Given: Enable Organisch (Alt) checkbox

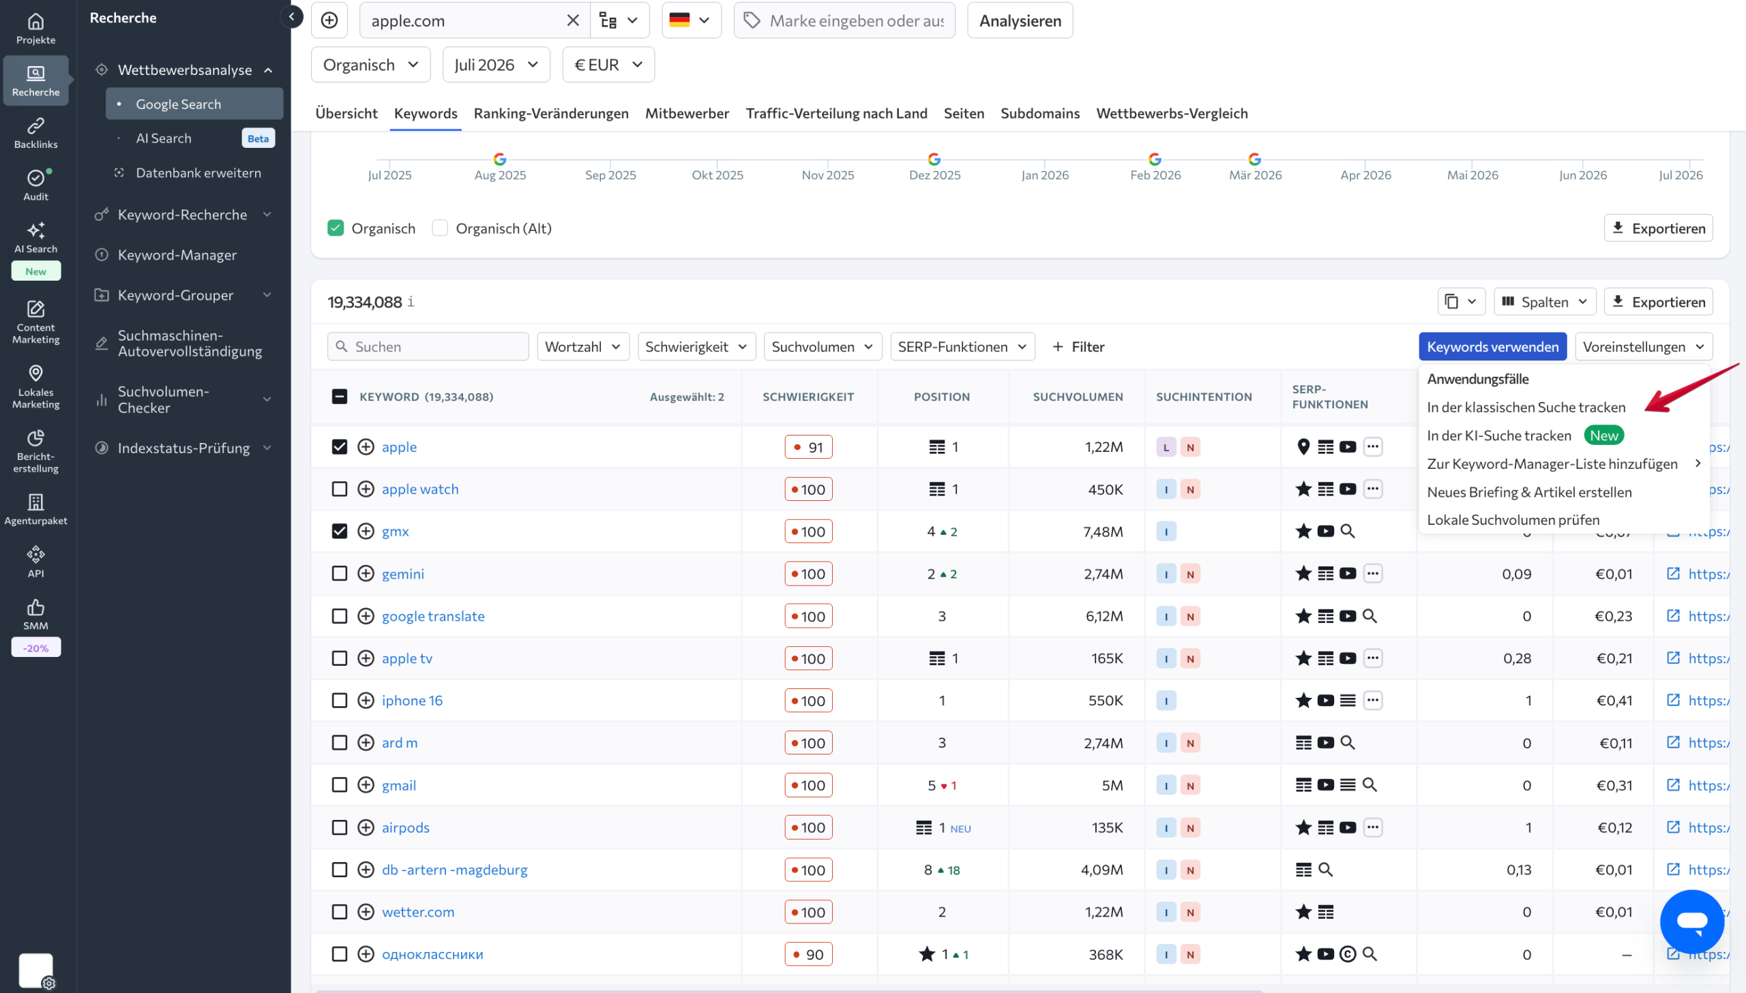Looking at the screenshot, I should pyautogui.click(x=440, y=228).
